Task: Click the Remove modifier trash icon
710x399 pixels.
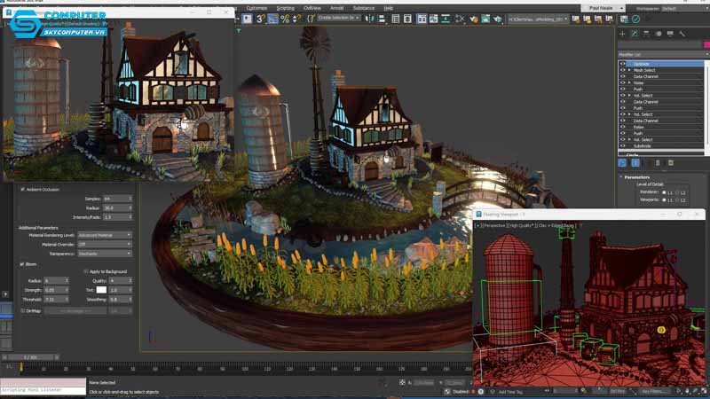Action: [x=658, y=163]
